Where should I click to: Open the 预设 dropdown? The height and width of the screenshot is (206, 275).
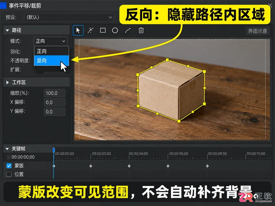point(69,17)
